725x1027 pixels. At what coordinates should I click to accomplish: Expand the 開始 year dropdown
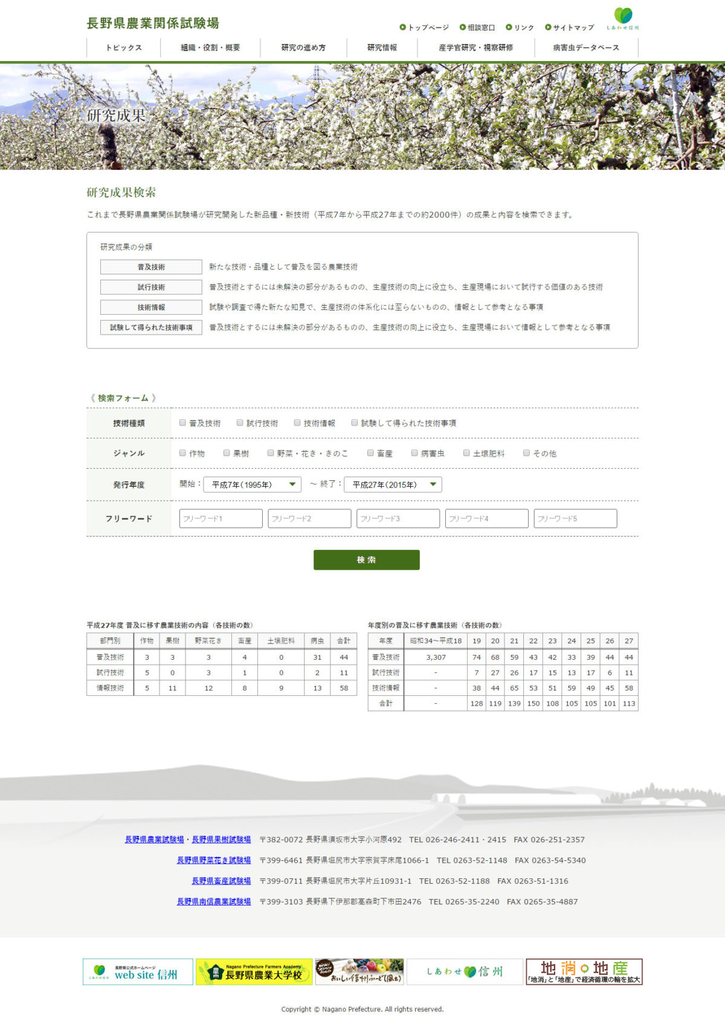[x=252, y=485]
